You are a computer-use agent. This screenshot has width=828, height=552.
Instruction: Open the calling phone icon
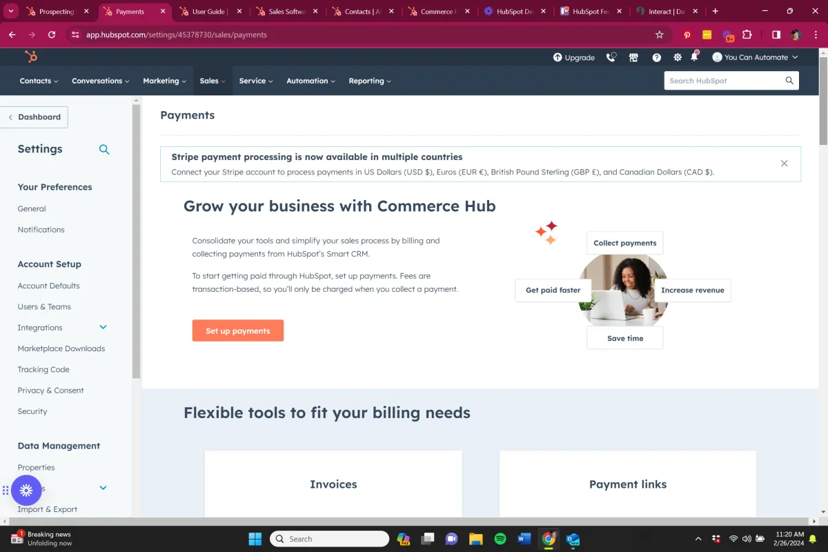[x=611, y=57]
